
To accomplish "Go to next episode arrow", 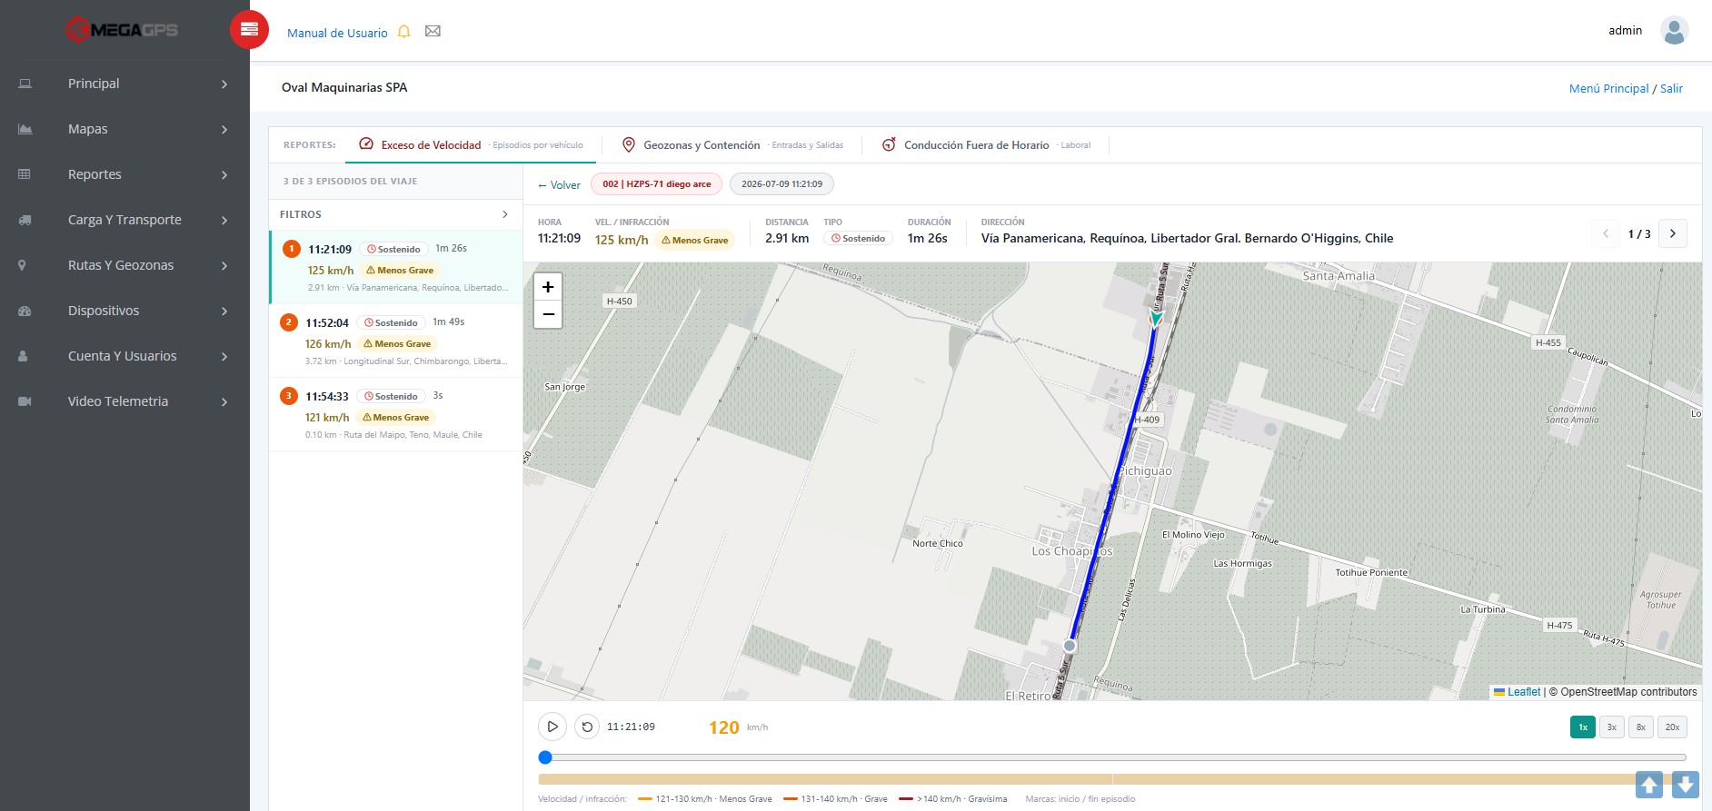I will [x=1673, y=233].
